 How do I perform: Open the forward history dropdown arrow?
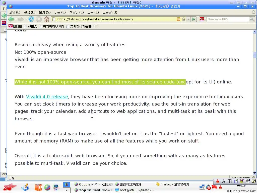(x=26, y=19)
